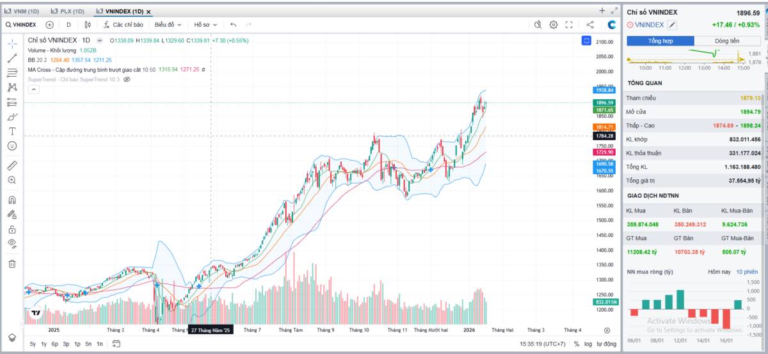This screenshot has width=768, height=354.
Task: Toggle stay in drawing mode
Action: click(12, 214)
